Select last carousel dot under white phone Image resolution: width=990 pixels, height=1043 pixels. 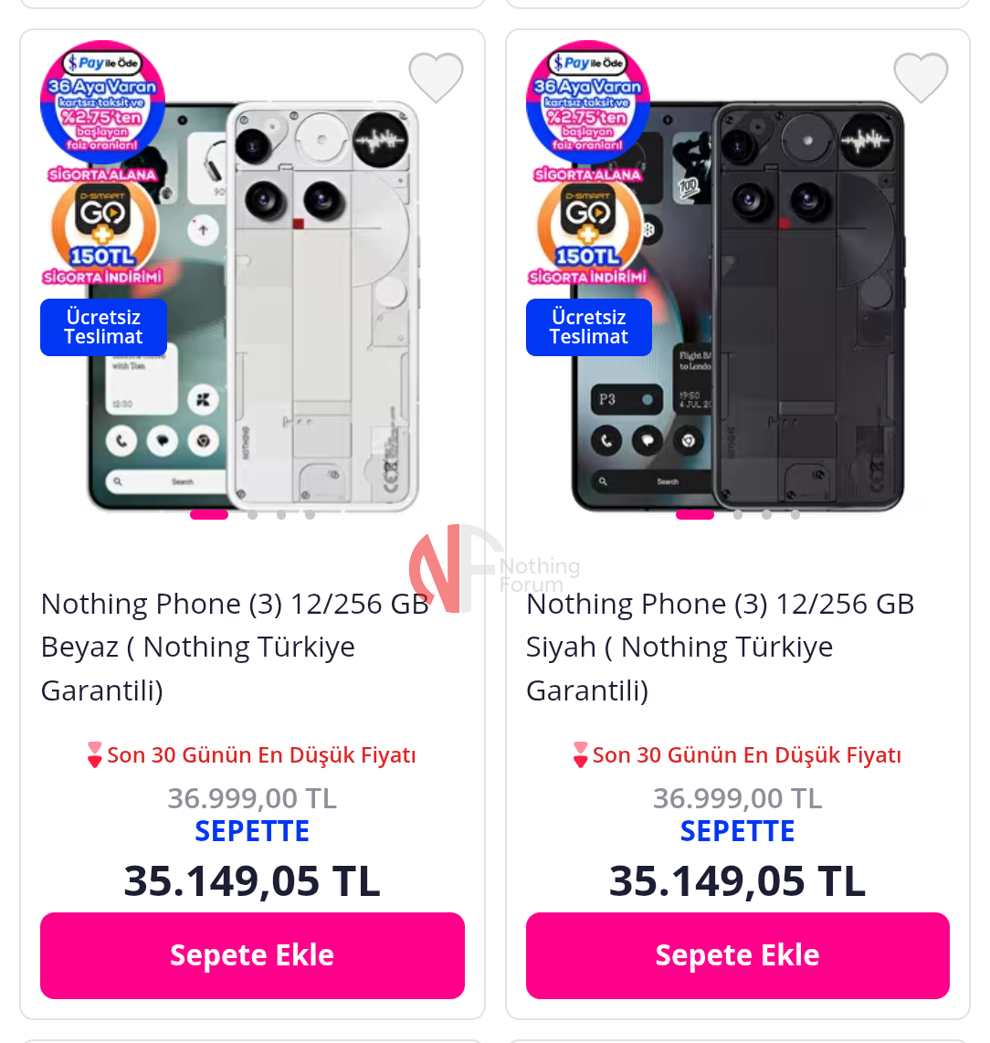pos(310,514)
